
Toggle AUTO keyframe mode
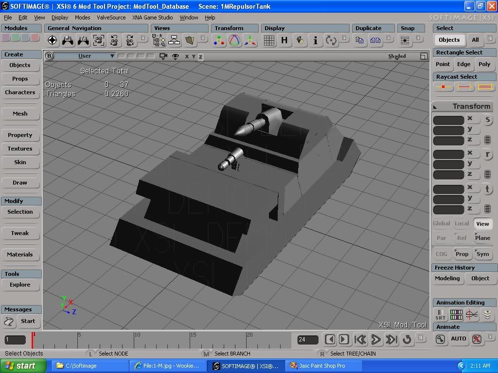pyautogui.click(x=458, y=339)
